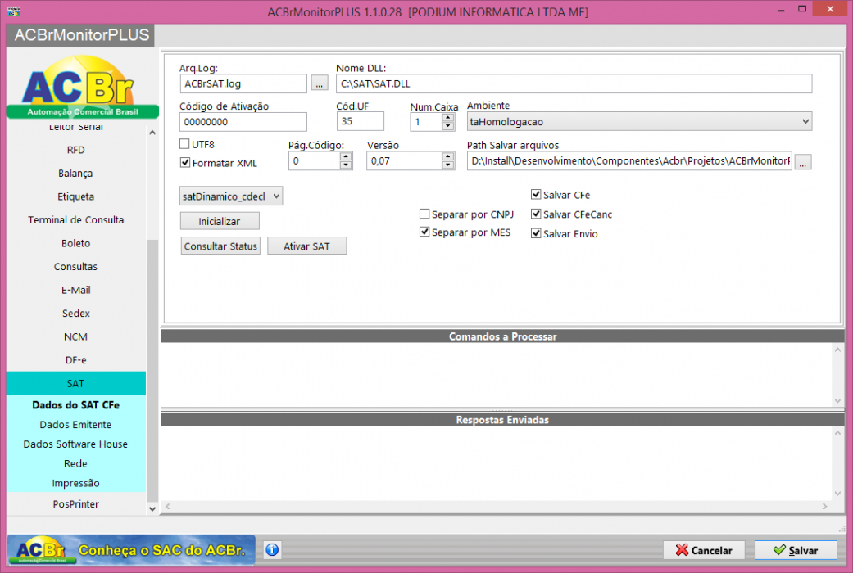Image resolution: width=853 pixels, height=573 pixels.
Task: Click Respostas Enviadas horizontal scroll right arrow
Action: [x=825, y=506]
